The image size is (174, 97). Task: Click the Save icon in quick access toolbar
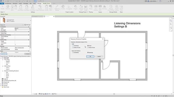pyautogui.click(x=8, y=1)
